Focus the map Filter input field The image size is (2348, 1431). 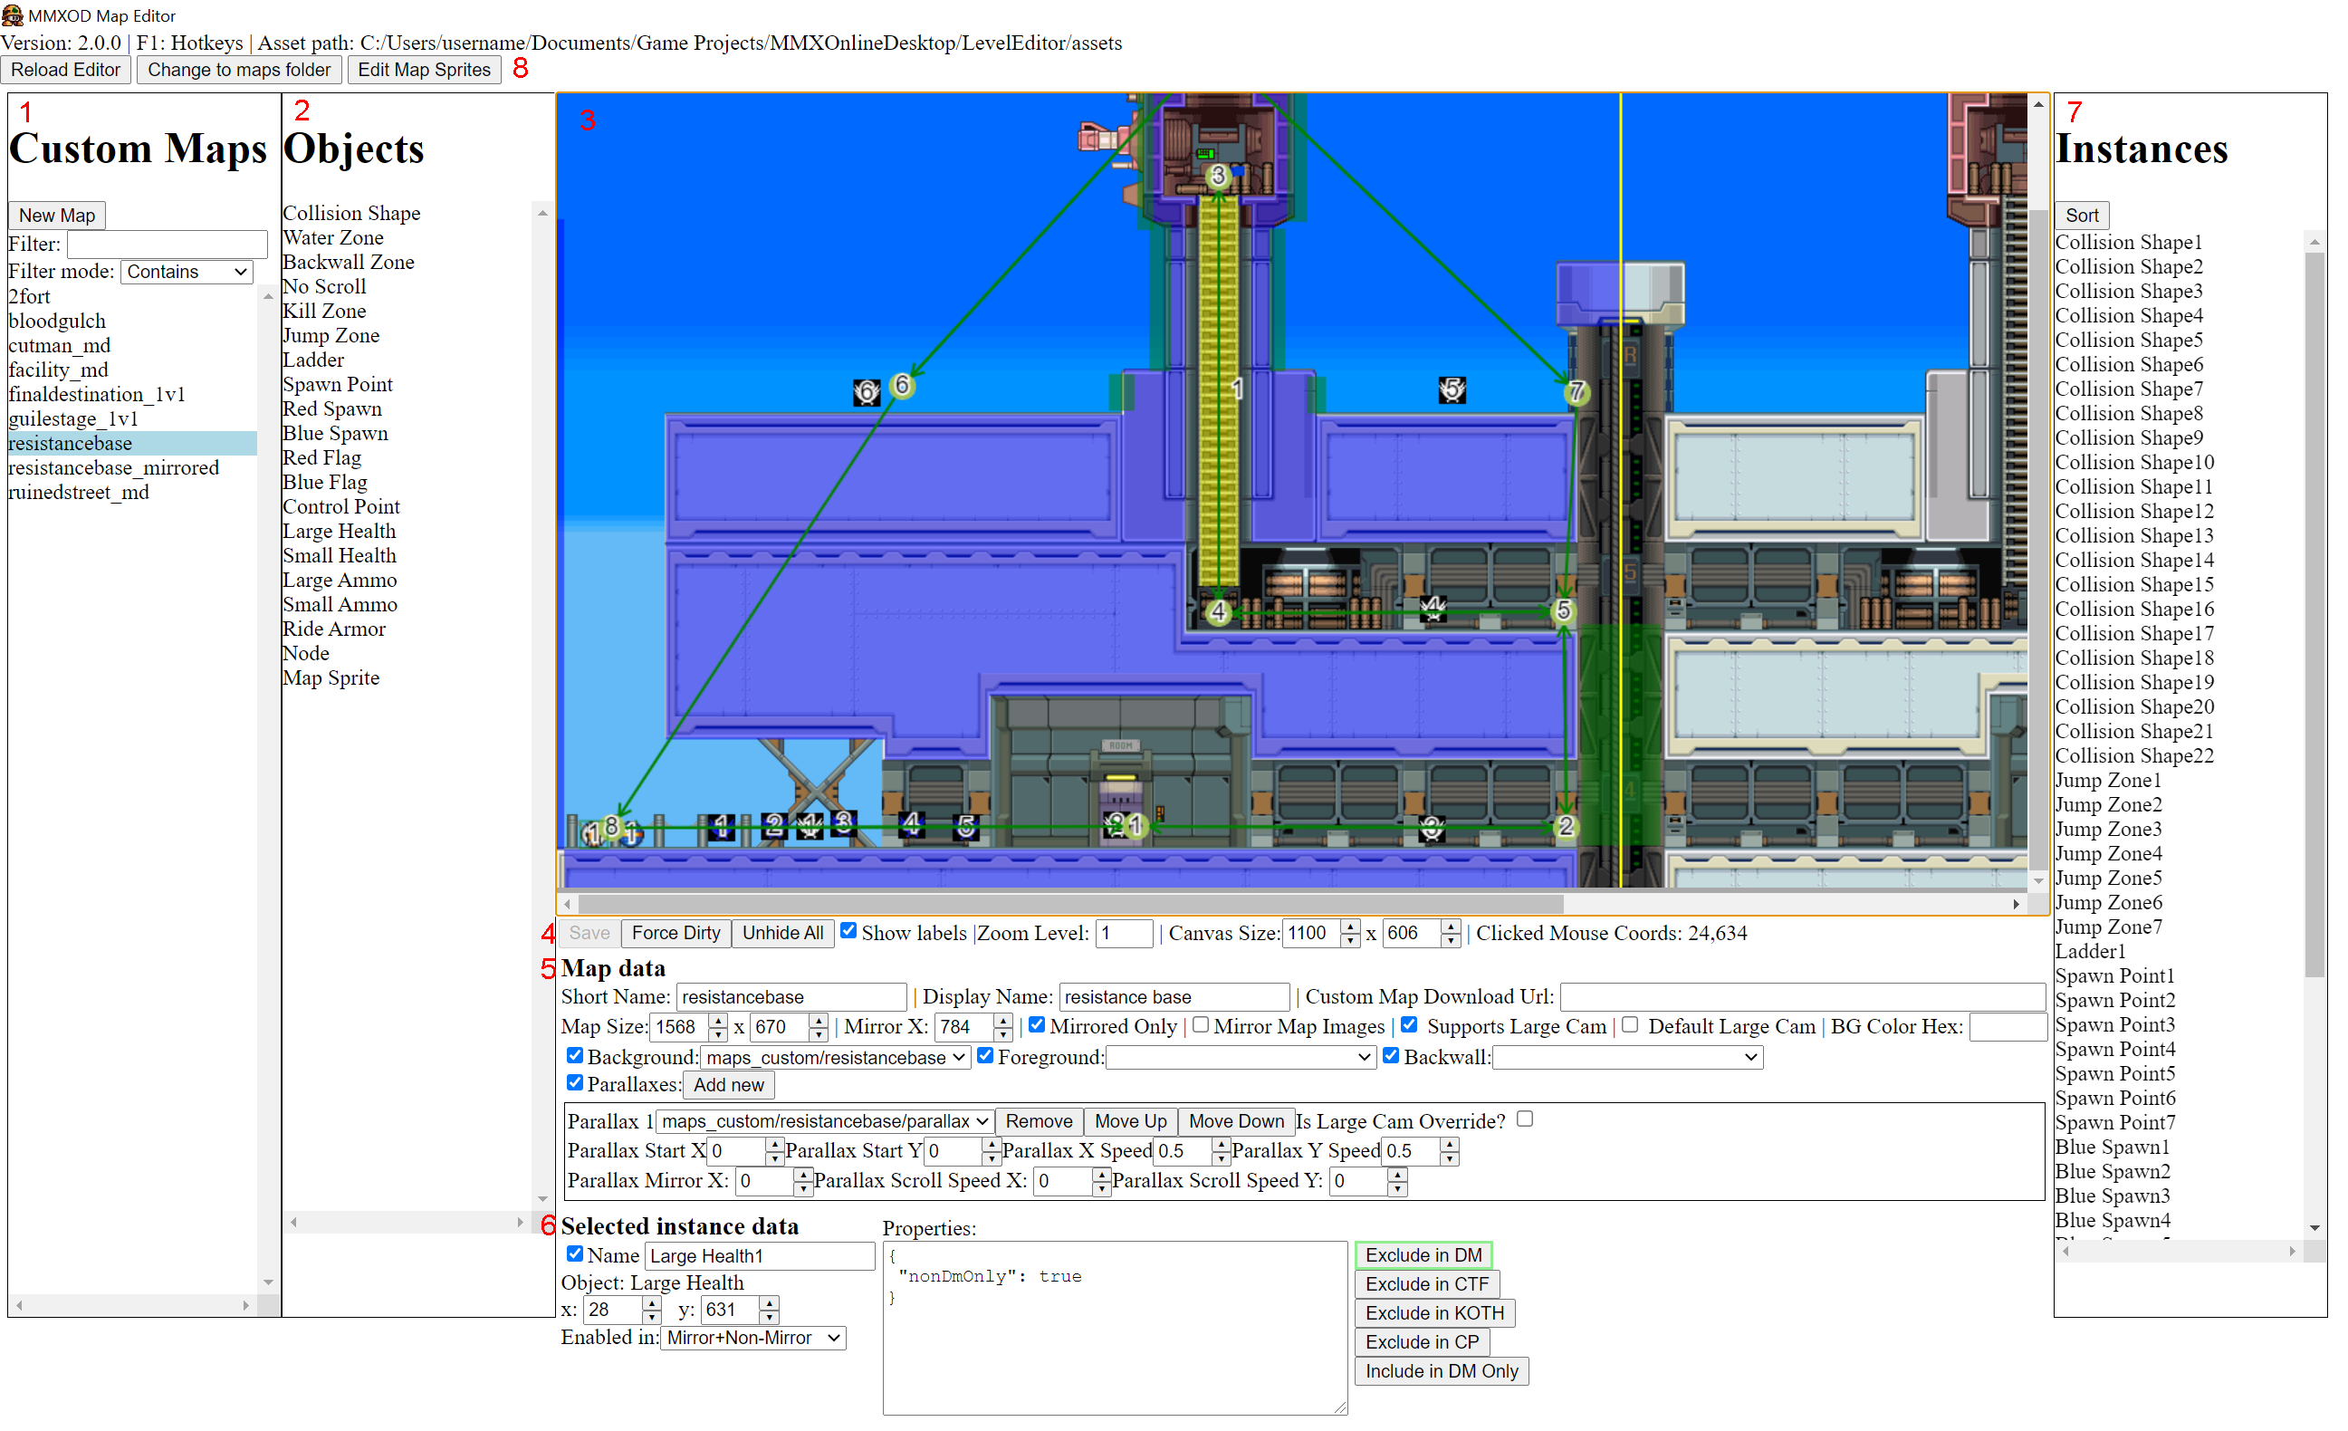(168, 246)
